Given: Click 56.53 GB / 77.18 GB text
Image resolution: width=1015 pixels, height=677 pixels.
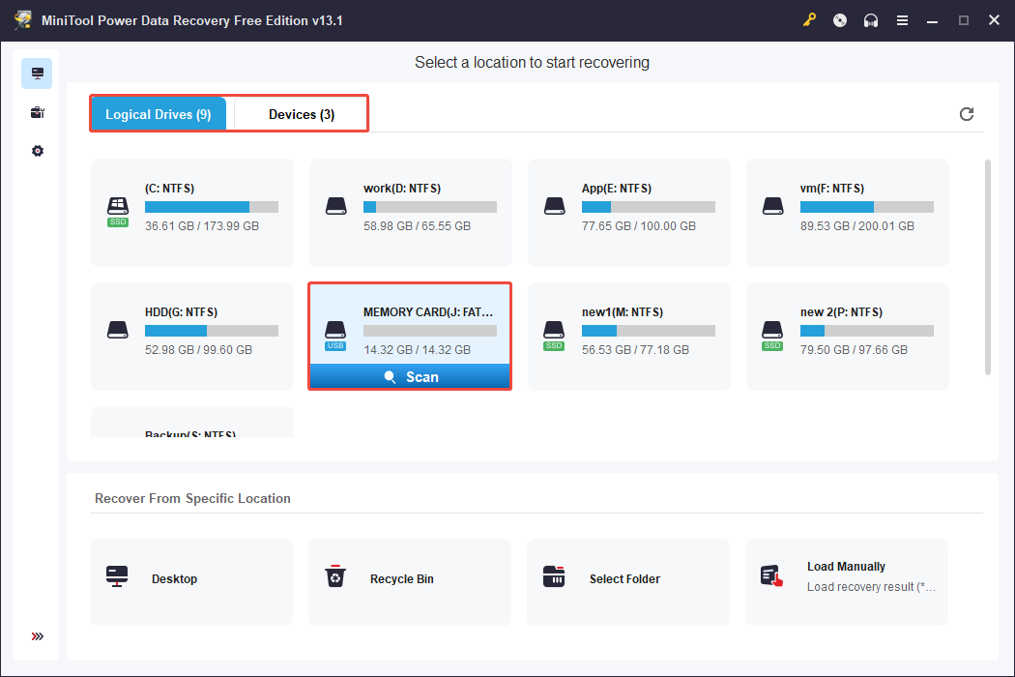Looking at the screenshot, I should click(x=635, y=350).
